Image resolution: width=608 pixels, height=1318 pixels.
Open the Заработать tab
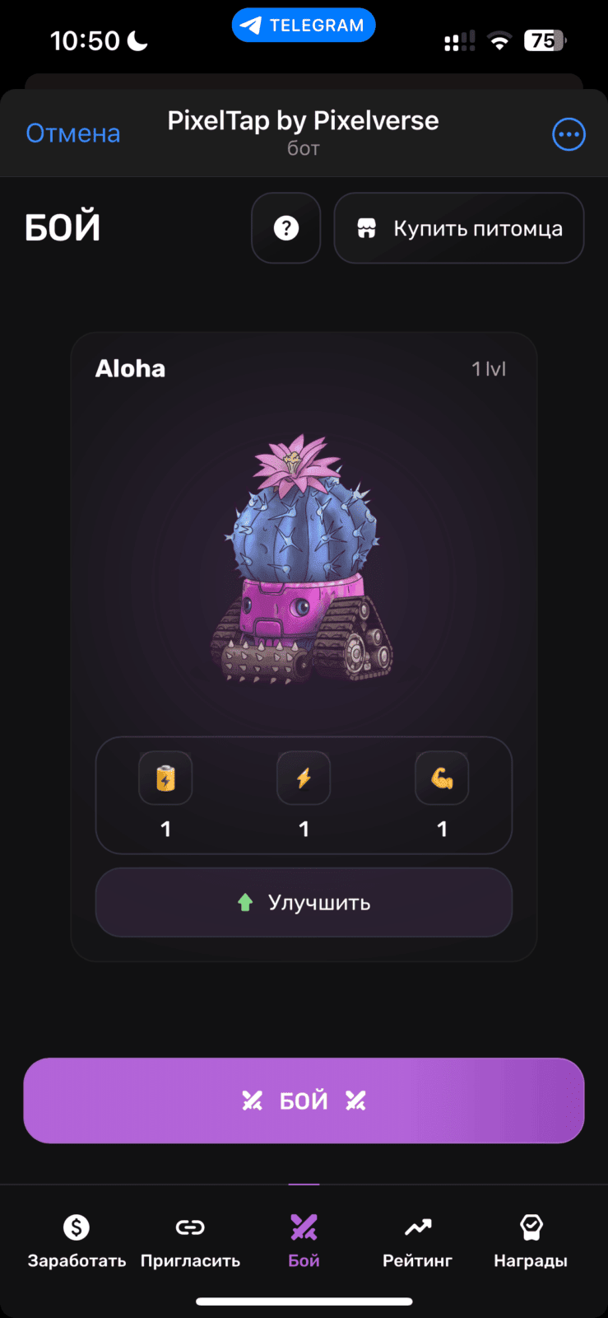click(77, 1242)
